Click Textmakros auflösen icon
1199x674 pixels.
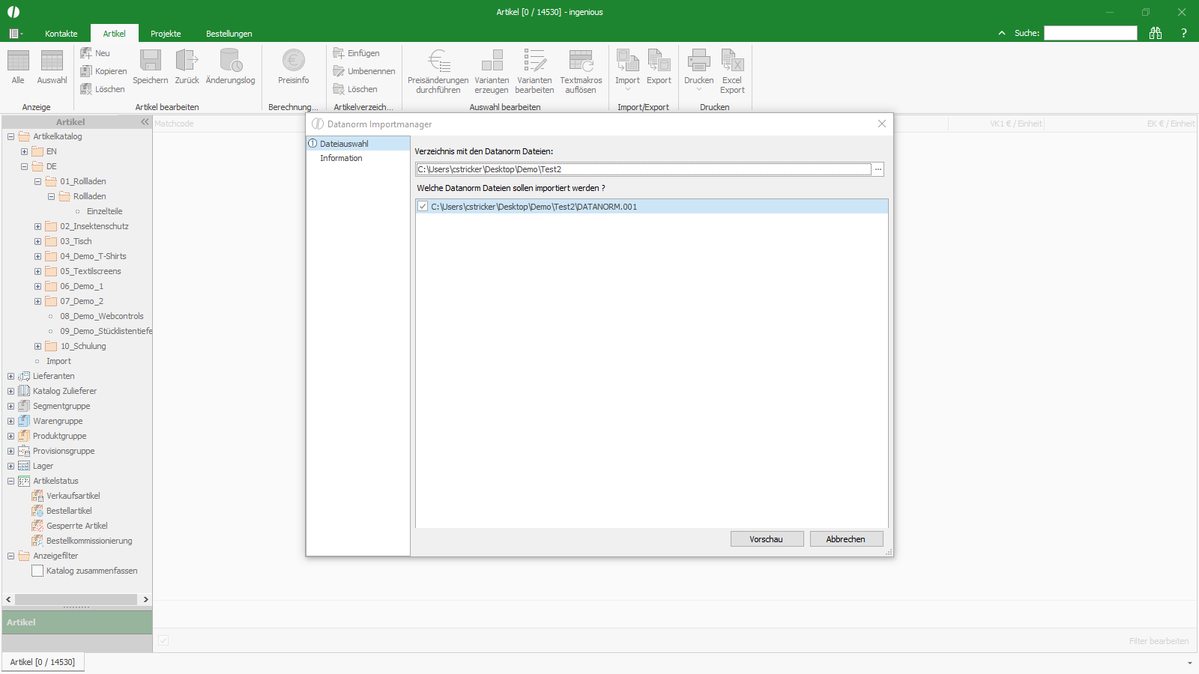coord(581,60)
